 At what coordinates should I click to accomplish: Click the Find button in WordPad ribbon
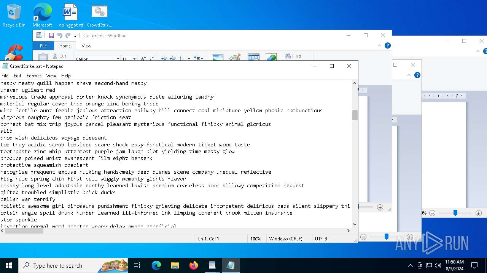293,56
